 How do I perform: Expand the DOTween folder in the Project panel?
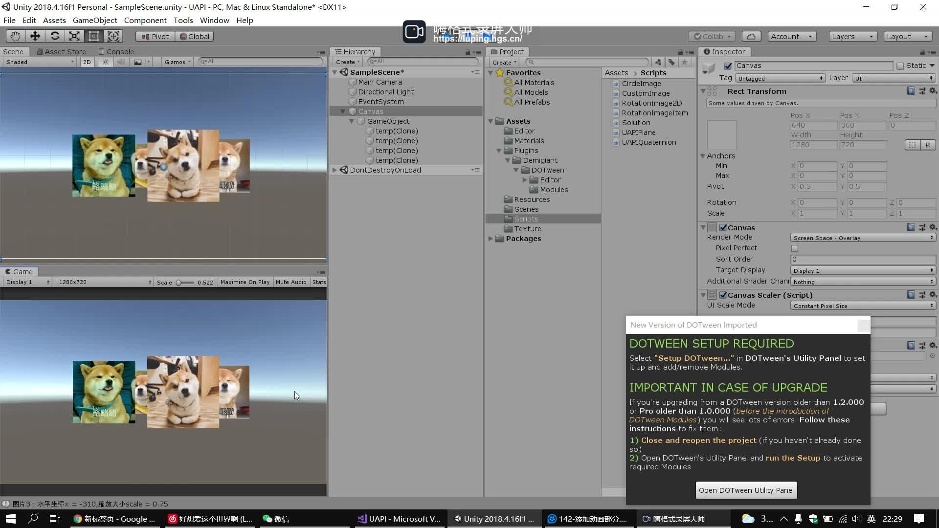[x=516, y=170]
